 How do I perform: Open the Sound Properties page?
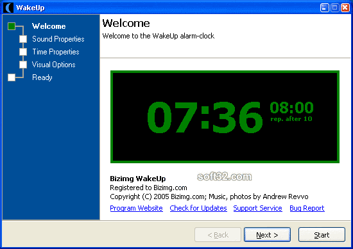tap(58, 39)
